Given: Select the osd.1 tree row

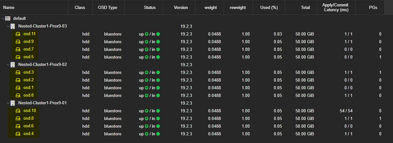Looking at the screenshot, I should pyautogui.click(x=197, y=87).
